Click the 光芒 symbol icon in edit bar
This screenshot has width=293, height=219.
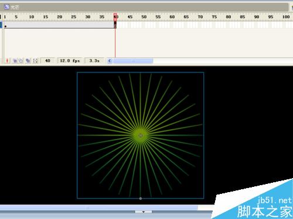coord(6,7)
